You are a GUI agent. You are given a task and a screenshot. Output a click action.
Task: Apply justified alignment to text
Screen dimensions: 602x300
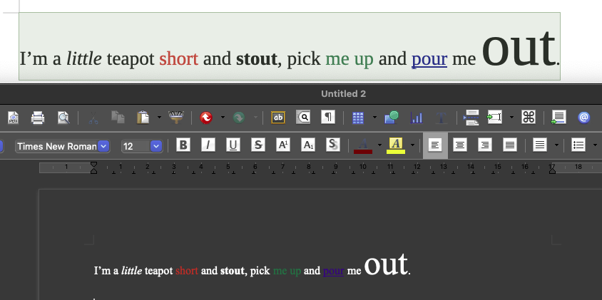click(510, 145)
